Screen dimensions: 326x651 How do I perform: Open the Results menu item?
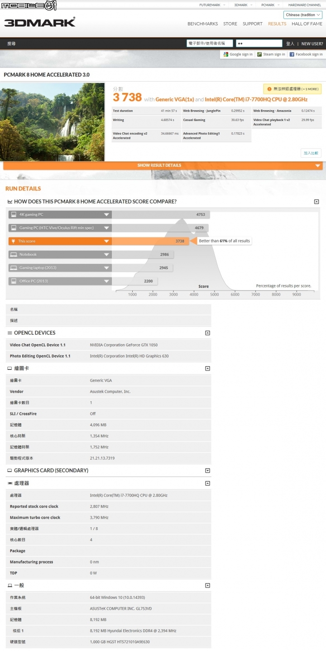pyautogui.click(x=277, y=24)
